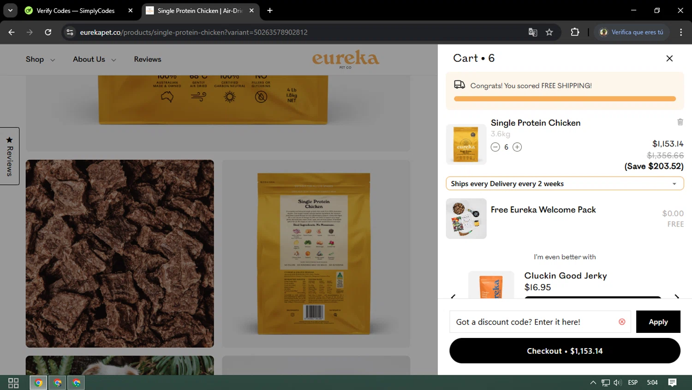Image resolution: width=692 pixels, height=390 pixels.
Task: Switch to third Chrome taskbar window
Action: pos(77,383)
